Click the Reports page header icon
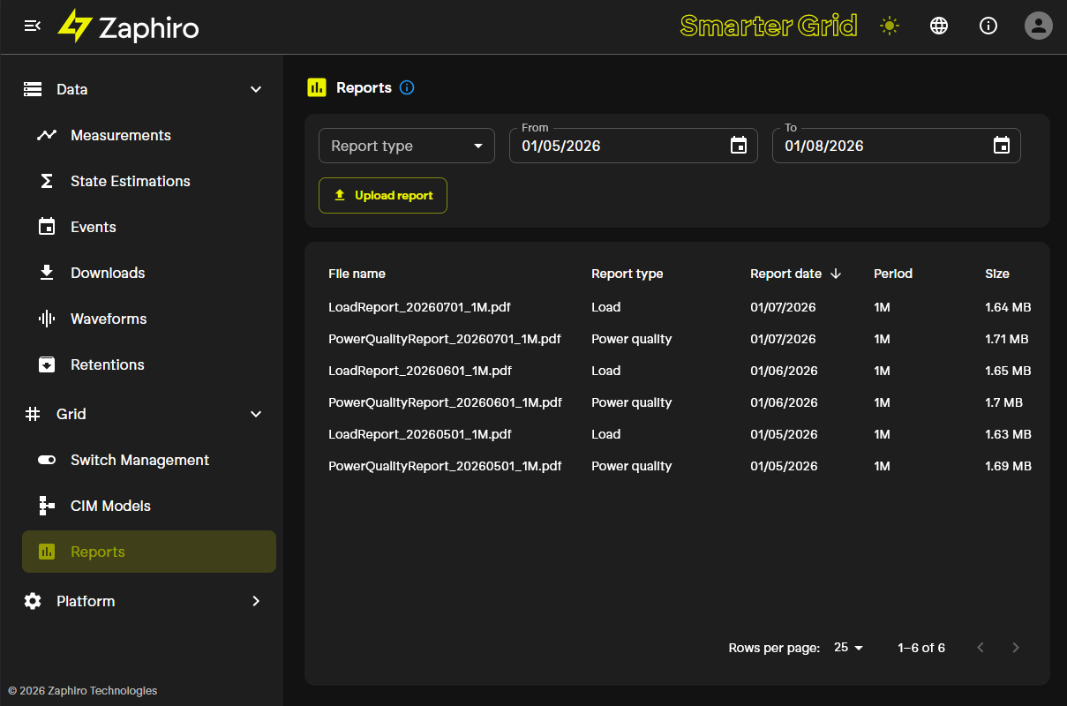The image size is (1067, 706). 317,87
